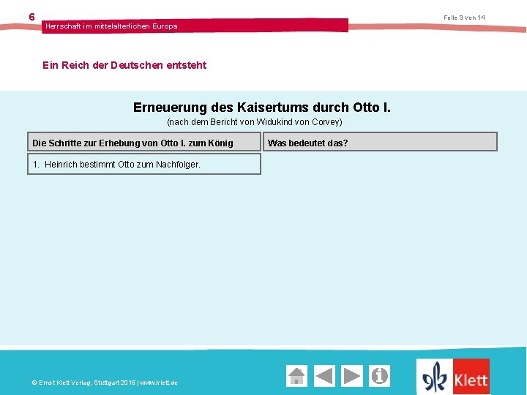Open the info icon button
The height and width of the screenshot is (395, 527).
click(379, 376)
